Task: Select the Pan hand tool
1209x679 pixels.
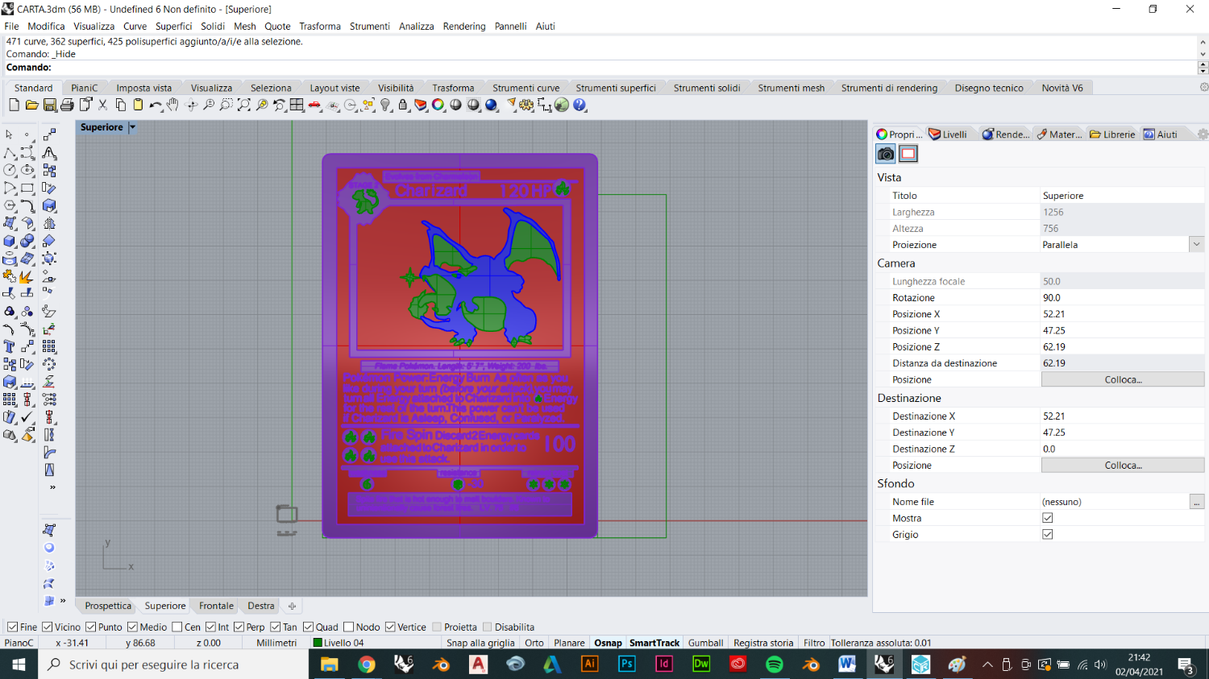Action: click(x=173, y=105)
